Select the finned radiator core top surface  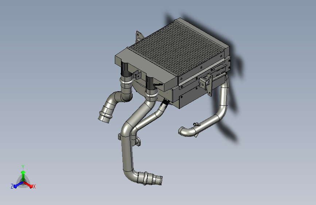(176, 49)
